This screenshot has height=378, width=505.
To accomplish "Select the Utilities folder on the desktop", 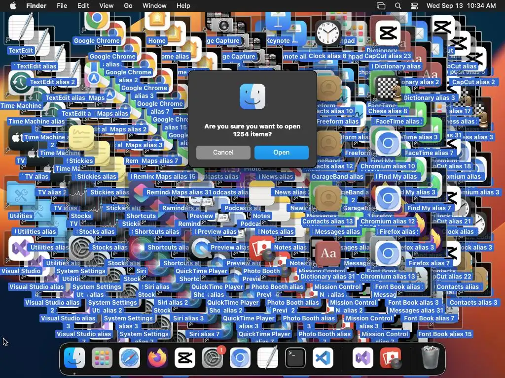I will pos(21,194).
